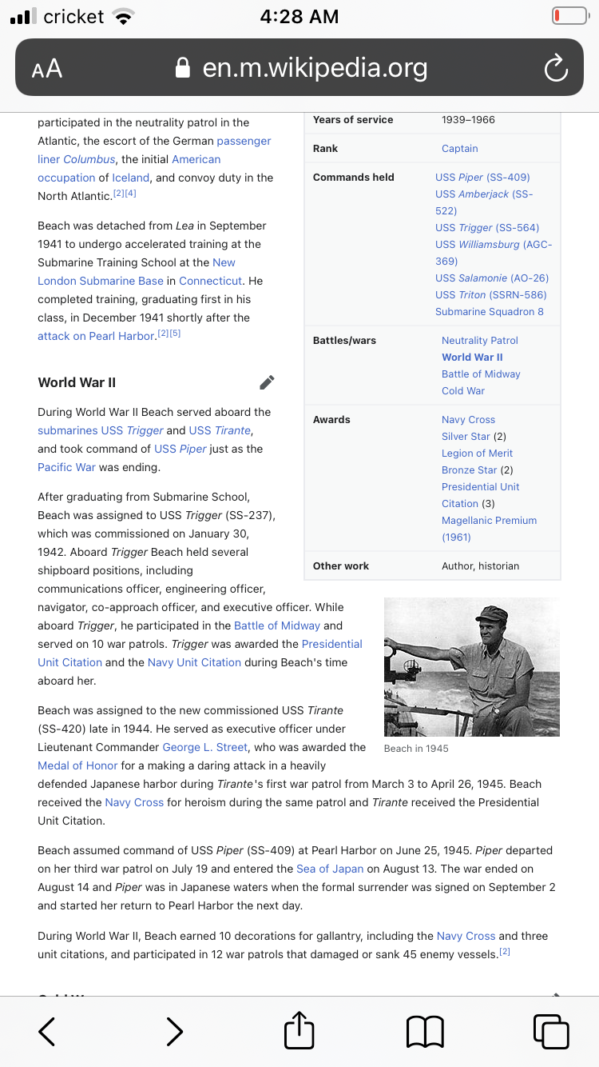Open the Captain rank link

(460, 149)
